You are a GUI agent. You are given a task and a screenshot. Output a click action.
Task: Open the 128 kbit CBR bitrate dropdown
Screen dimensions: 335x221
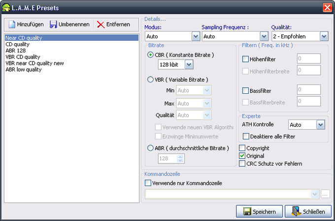point(189,64)
